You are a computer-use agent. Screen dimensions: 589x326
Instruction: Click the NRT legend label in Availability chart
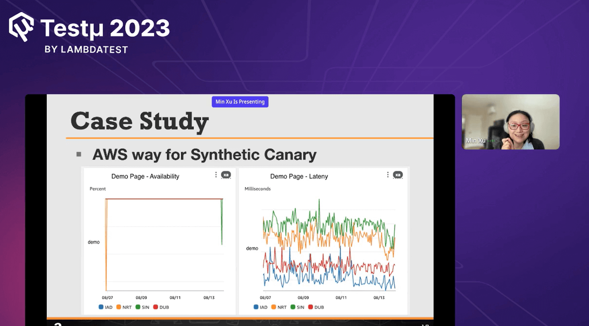[127, 307]
